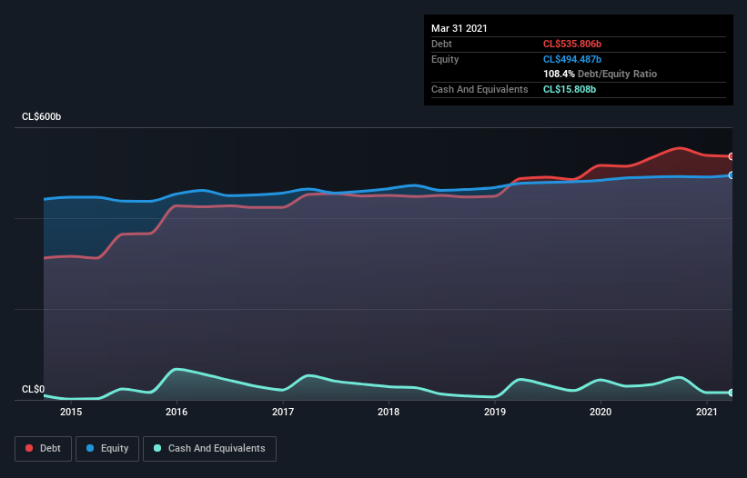Viewport: 747px width, 478px height.
Task: Toggle the Equity series in legend
Action: pyautogui.click(x=107, y=449)
